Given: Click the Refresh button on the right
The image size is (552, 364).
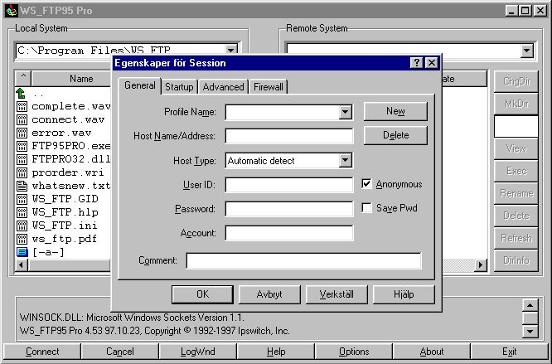Looking at the screenshot, I should [x=516, y=238].
